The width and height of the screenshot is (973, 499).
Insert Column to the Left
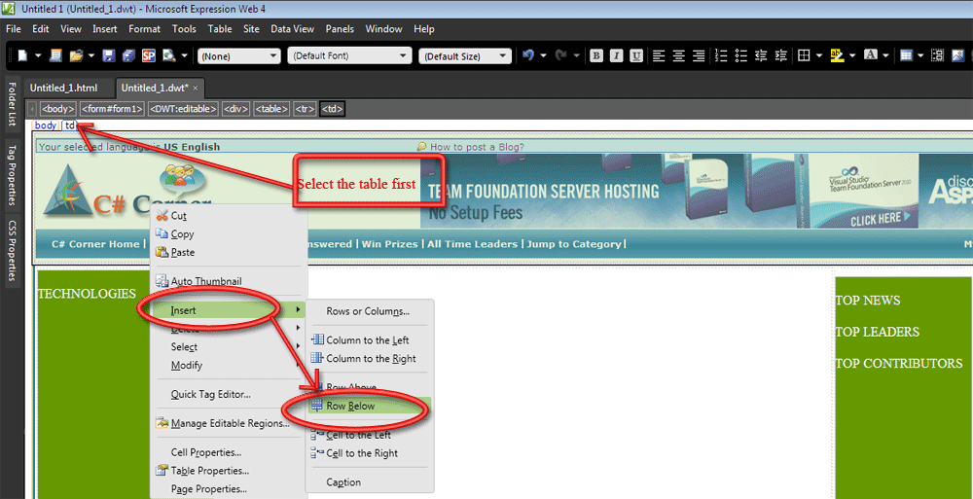[x=369, y=340]
